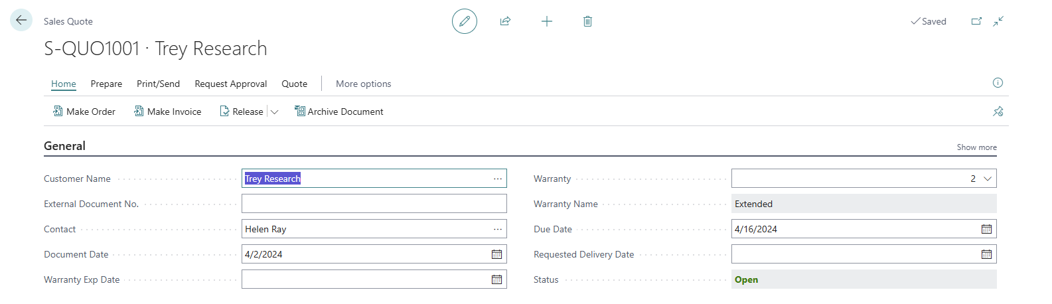Click the Due Date field
This screenshot has height=304, width=1052.
tap(864, 229)
